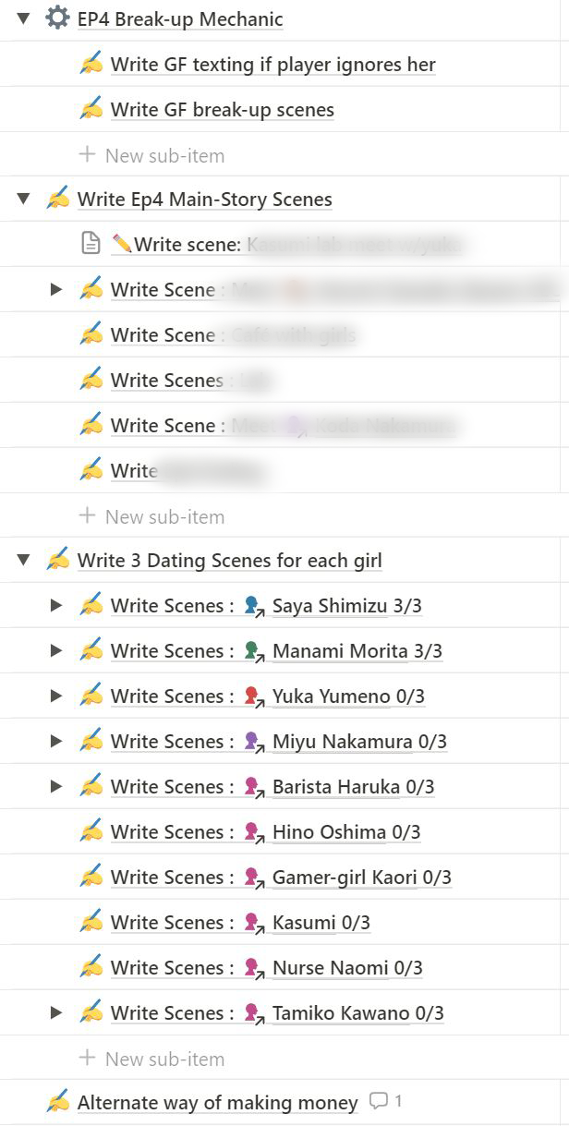Image resolution: width=569 pixels, height=1126 pixels.
Task: Collapse Write 3 Dating Scenes for each girl
Action: coord(24,560)
